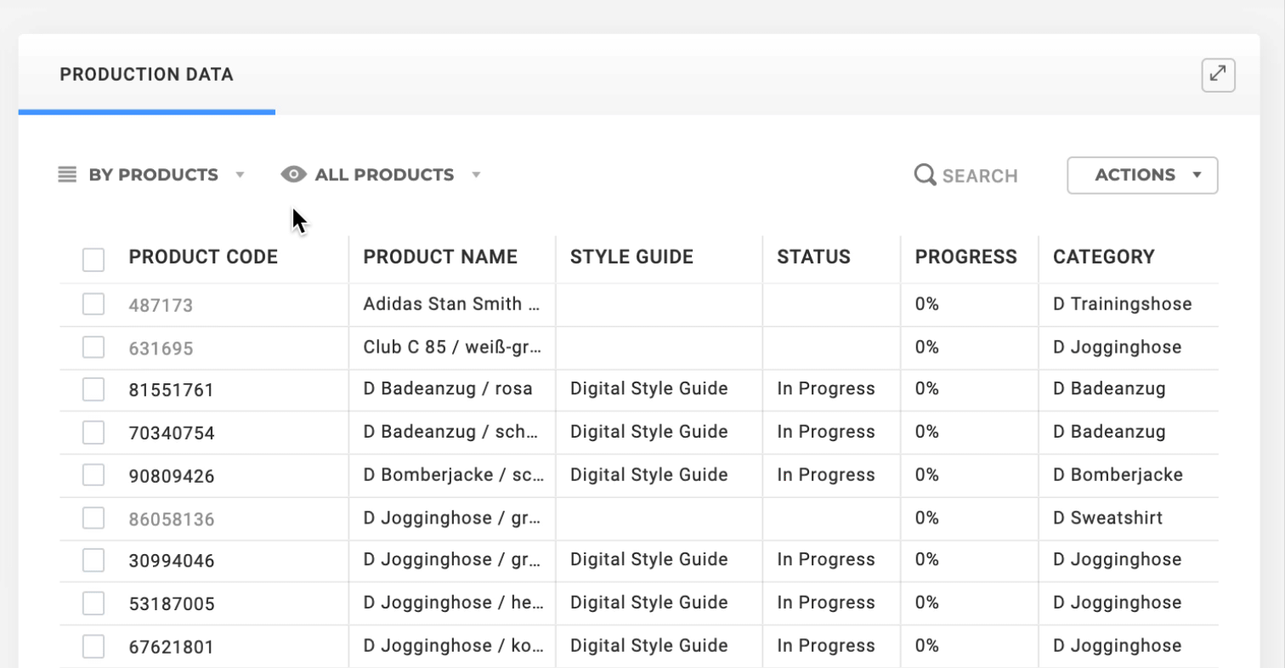Toggle the select-all checkbox in header

click(93, 259)
